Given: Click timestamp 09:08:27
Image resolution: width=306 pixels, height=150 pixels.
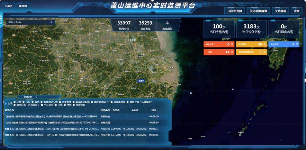Looking at the screenshot, I should (x=154, y=129).
